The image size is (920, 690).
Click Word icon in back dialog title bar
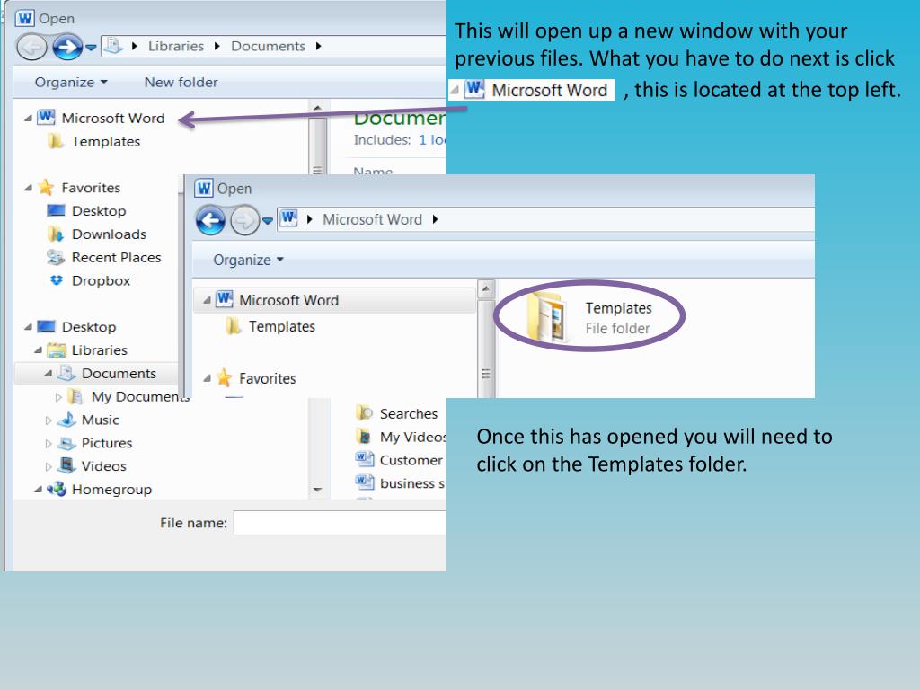[x=24, y=18]
